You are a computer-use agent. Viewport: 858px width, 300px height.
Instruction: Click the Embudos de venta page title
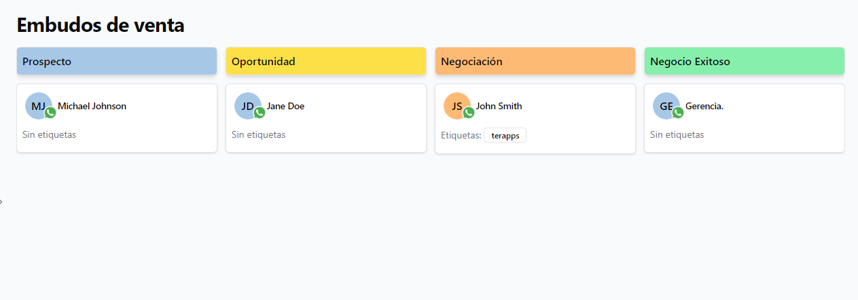click(x=101, y=25)
